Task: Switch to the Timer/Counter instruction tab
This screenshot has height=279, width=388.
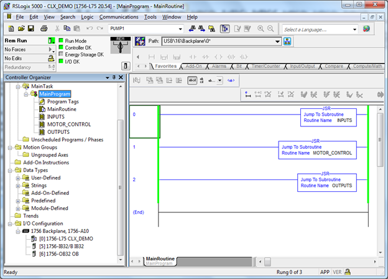Action: click(x=266, y=67)
